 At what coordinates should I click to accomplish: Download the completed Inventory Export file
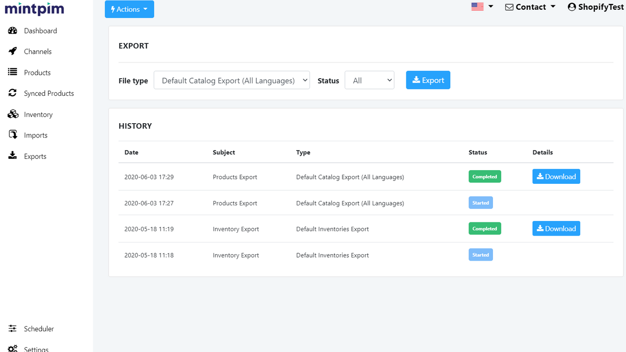pos(556,228)
